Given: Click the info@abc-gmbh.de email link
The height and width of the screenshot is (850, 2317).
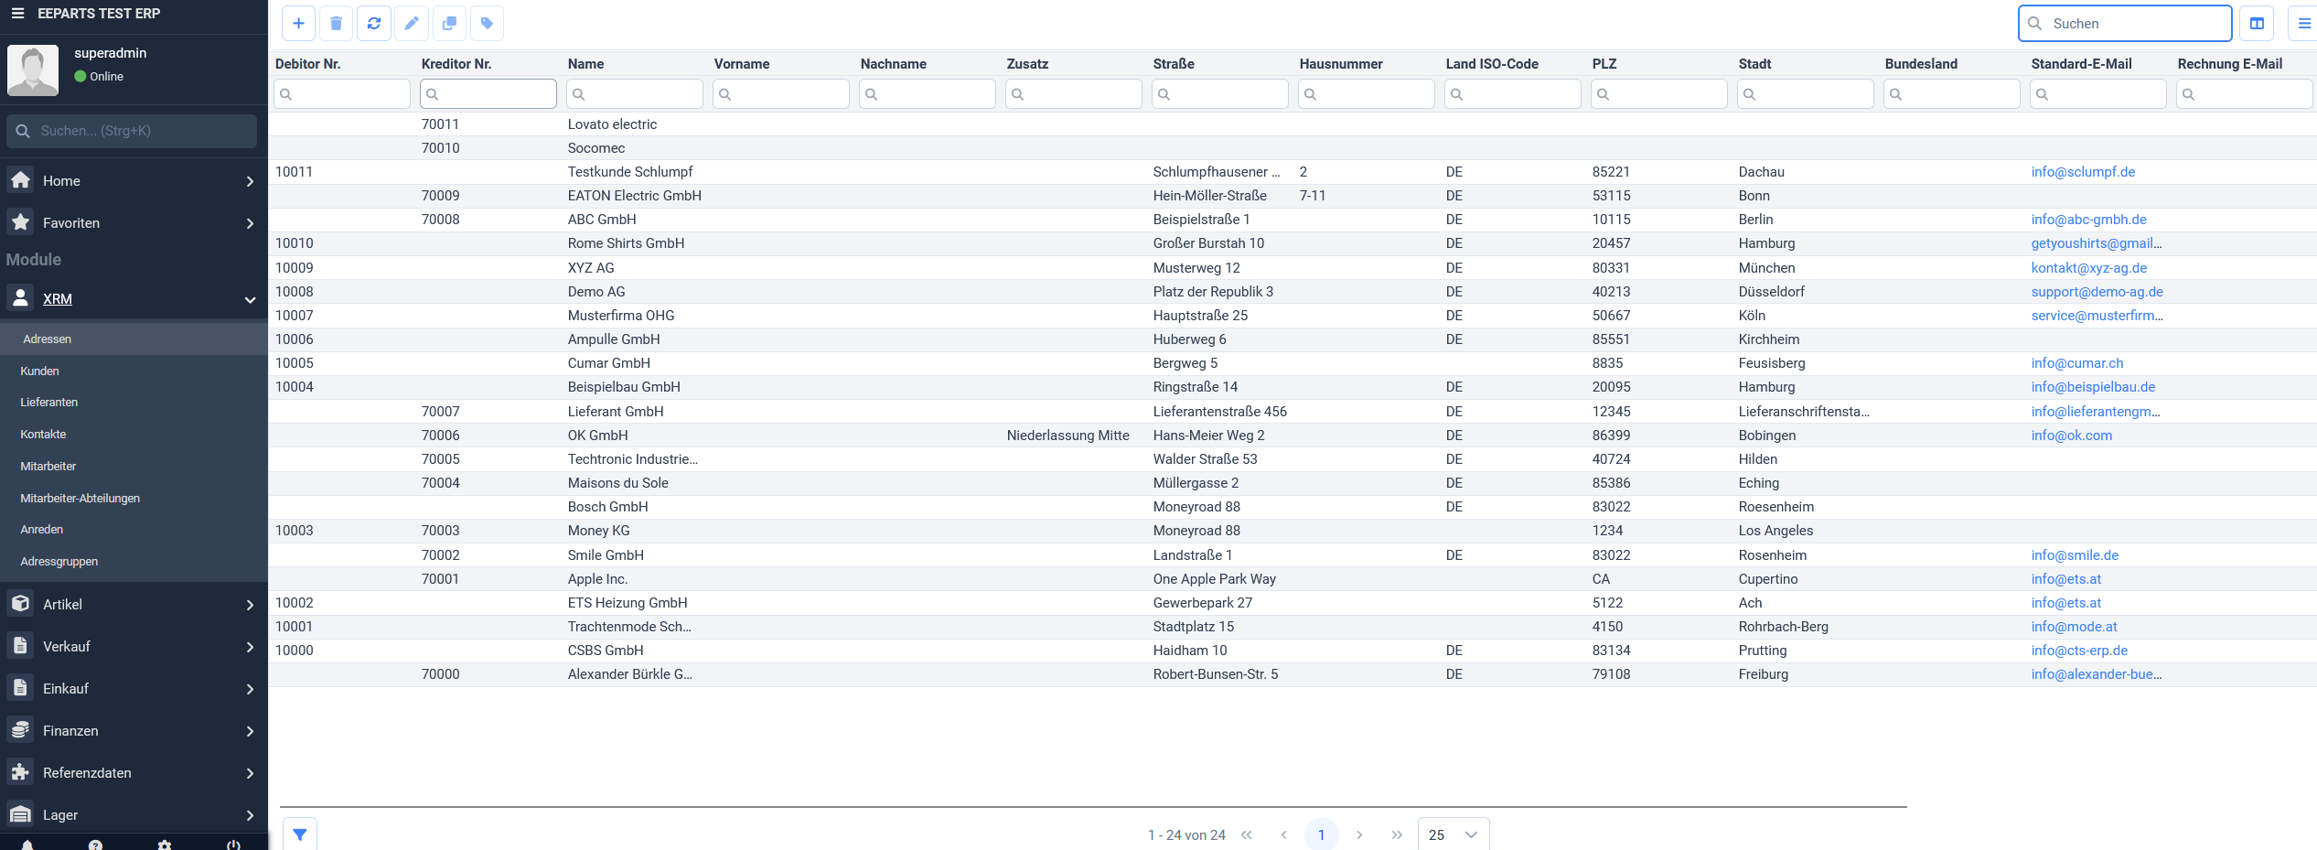Looking at the screenshot, I should pyautogui.click(x=2088, y=220).
